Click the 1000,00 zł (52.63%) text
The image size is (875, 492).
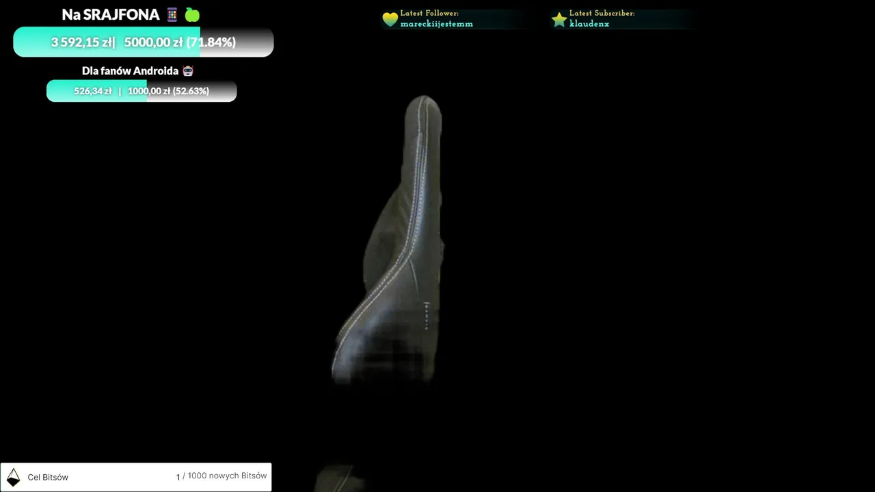tap(168, 91)
